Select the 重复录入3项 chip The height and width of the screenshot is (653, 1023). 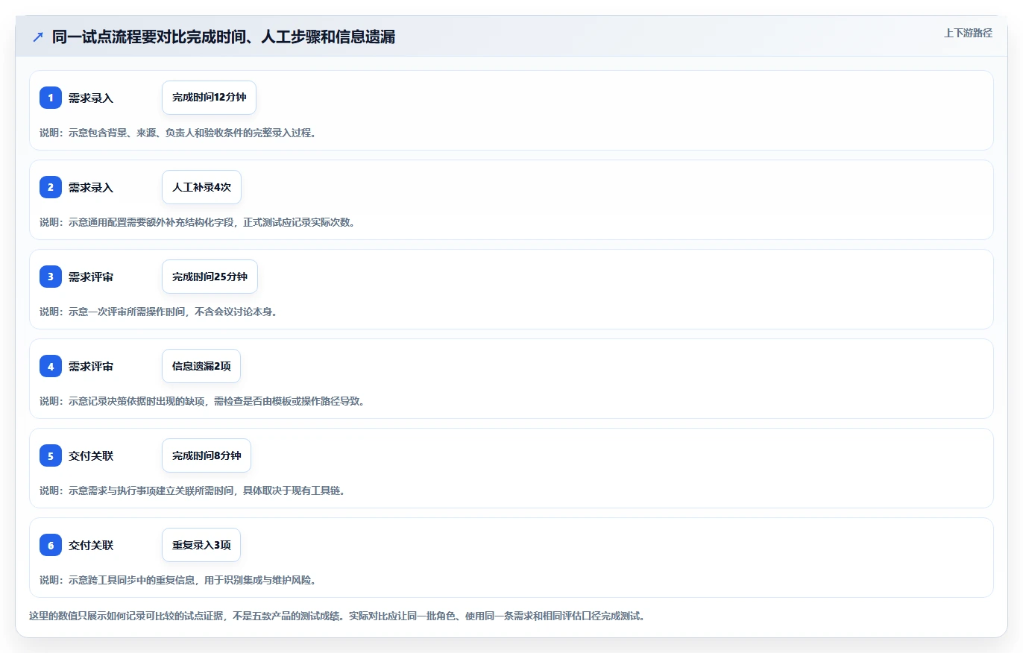[x=201, y=545]
